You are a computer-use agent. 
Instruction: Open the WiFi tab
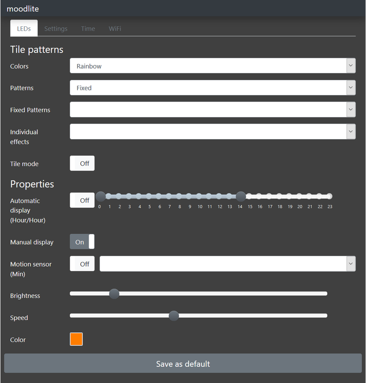(x=115, y=29)
